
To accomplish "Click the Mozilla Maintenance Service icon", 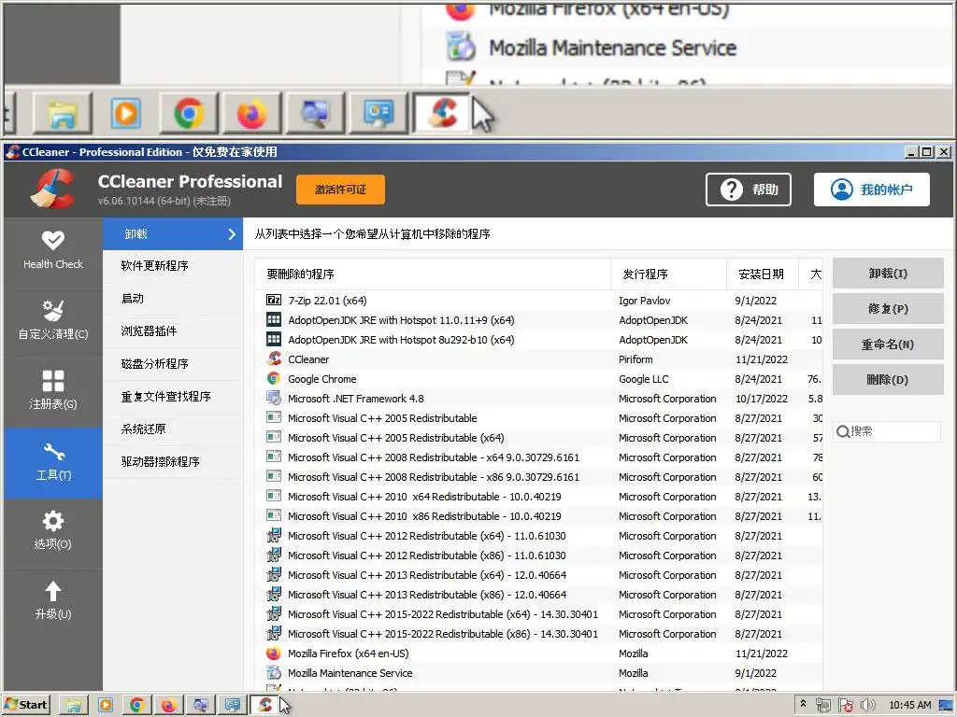I will [x=274, y=672].
